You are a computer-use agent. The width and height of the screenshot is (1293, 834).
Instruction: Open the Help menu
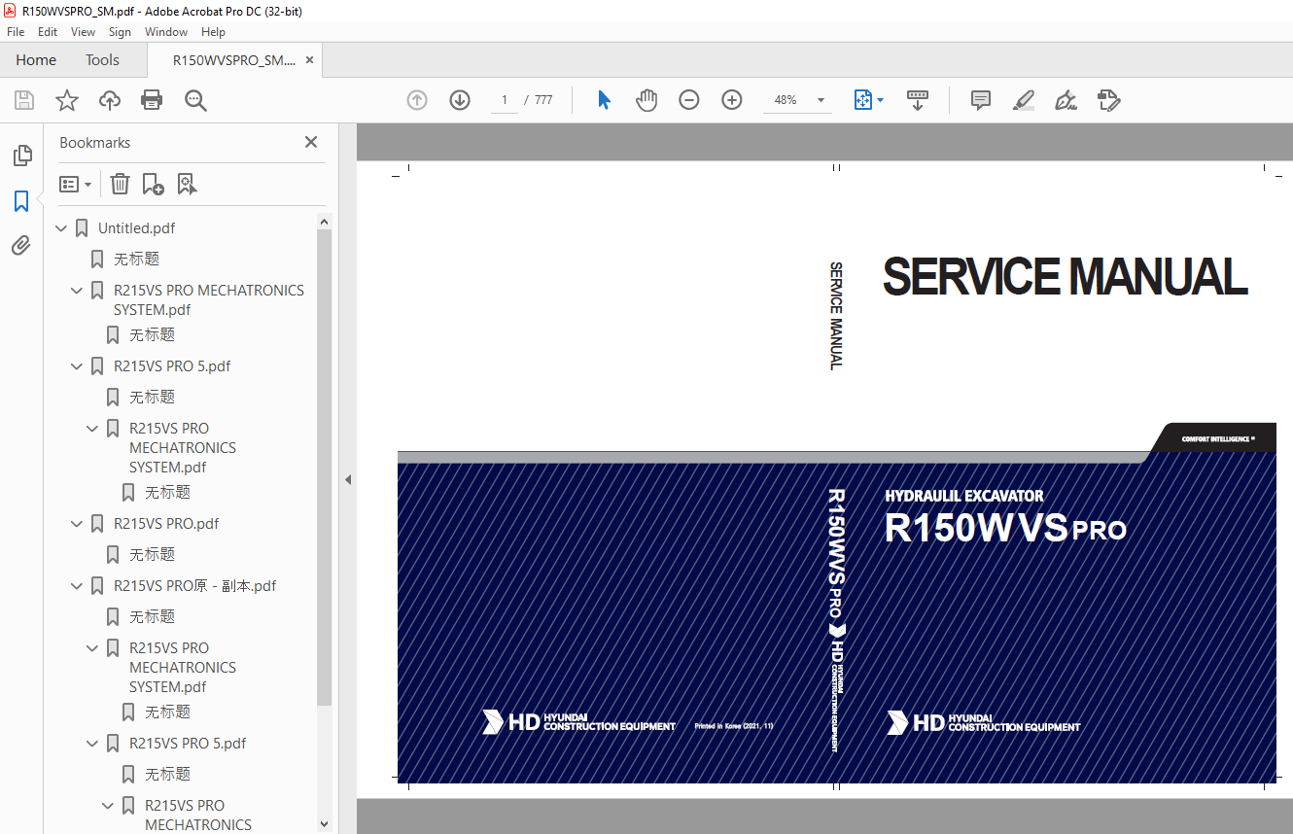tap(213, 32)
